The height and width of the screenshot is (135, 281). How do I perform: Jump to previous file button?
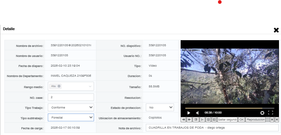pos(272,120)
